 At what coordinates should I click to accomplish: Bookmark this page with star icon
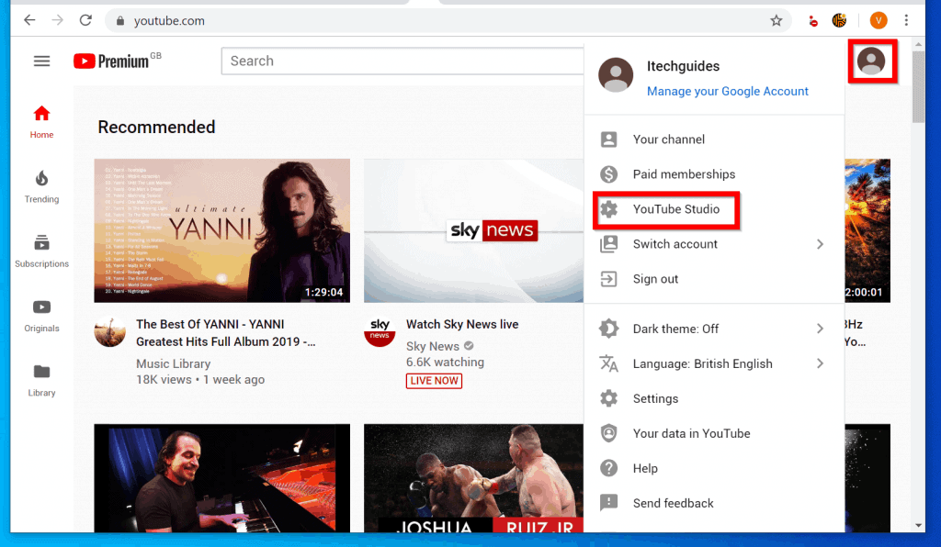pyautogui.click(x=776, y=21)
